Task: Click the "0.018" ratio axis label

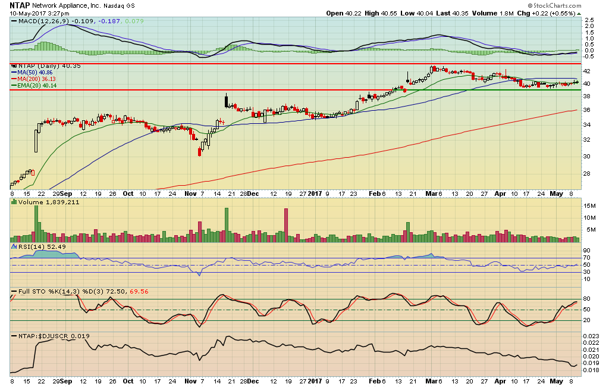Action: 591,370
